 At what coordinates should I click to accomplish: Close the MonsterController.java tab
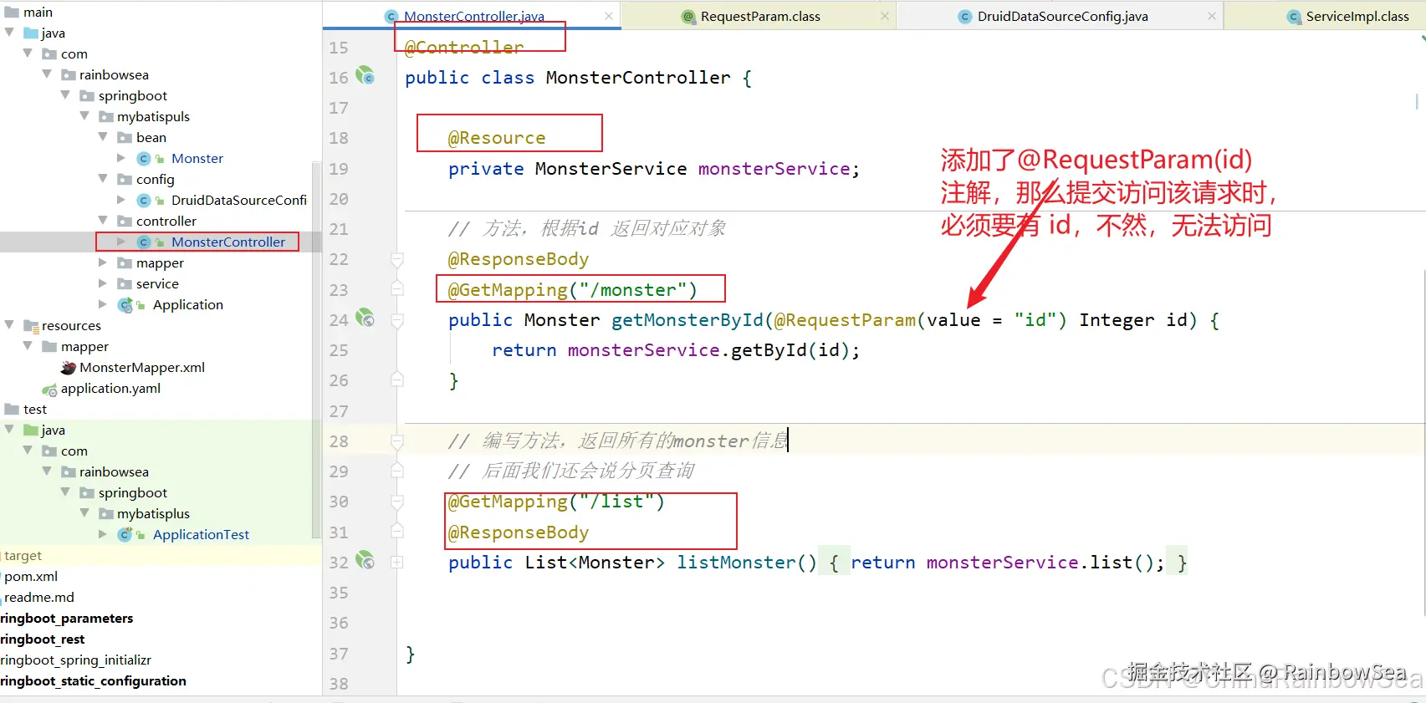[x=609, y=16]
